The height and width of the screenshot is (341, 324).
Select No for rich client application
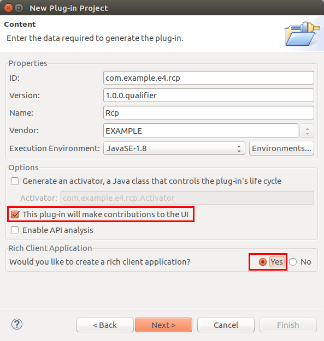coord(293,262)
